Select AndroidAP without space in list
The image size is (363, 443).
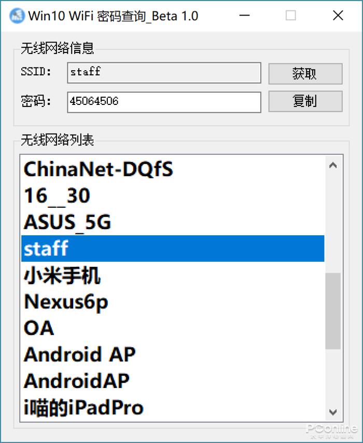(77, 381)
